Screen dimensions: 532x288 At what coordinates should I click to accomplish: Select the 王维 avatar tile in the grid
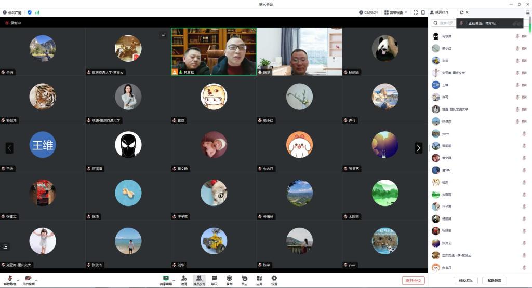(x=43, y=145)
